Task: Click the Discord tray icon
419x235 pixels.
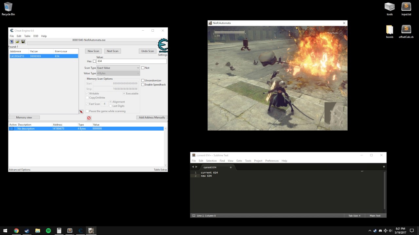Action: click(x=380, y=231)
